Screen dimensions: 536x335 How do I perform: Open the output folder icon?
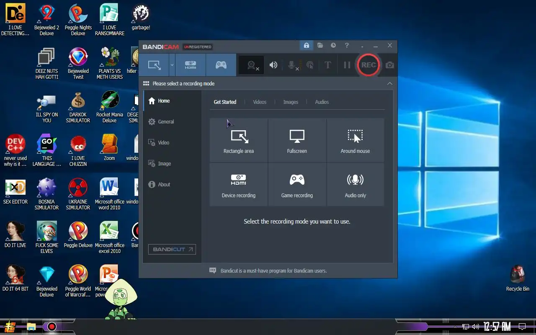click(x=320, y=45)
